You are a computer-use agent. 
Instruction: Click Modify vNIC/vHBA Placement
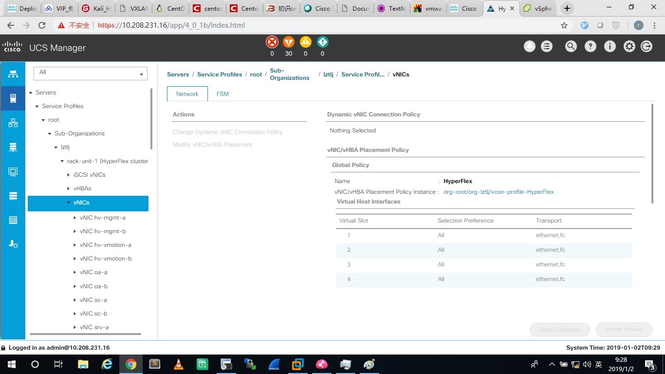[x=212, y=145]
